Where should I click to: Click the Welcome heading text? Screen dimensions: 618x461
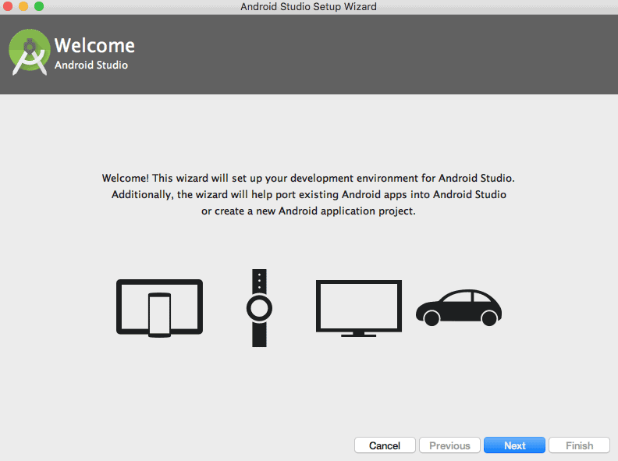(94, 45)
